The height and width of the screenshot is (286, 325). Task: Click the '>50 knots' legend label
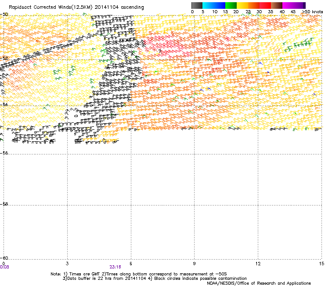pyautogui.click(x=312, y=12)
